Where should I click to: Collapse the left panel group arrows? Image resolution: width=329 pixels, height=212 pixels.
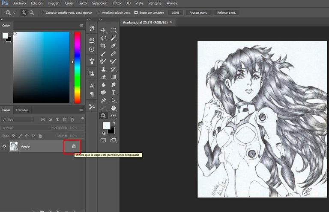click(x=2, y=20)
